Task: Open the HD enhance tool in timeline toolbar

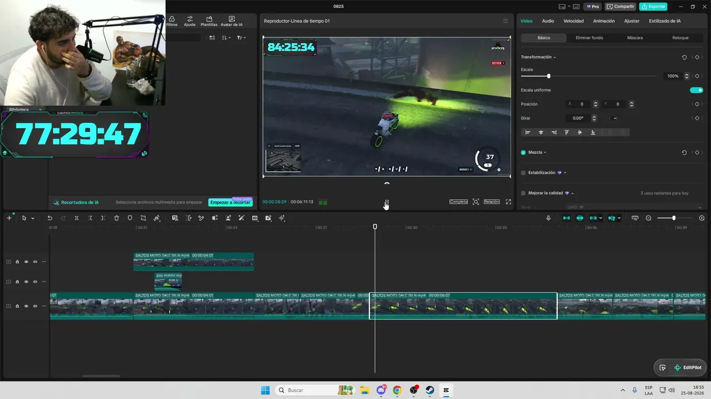Action: 255,218
